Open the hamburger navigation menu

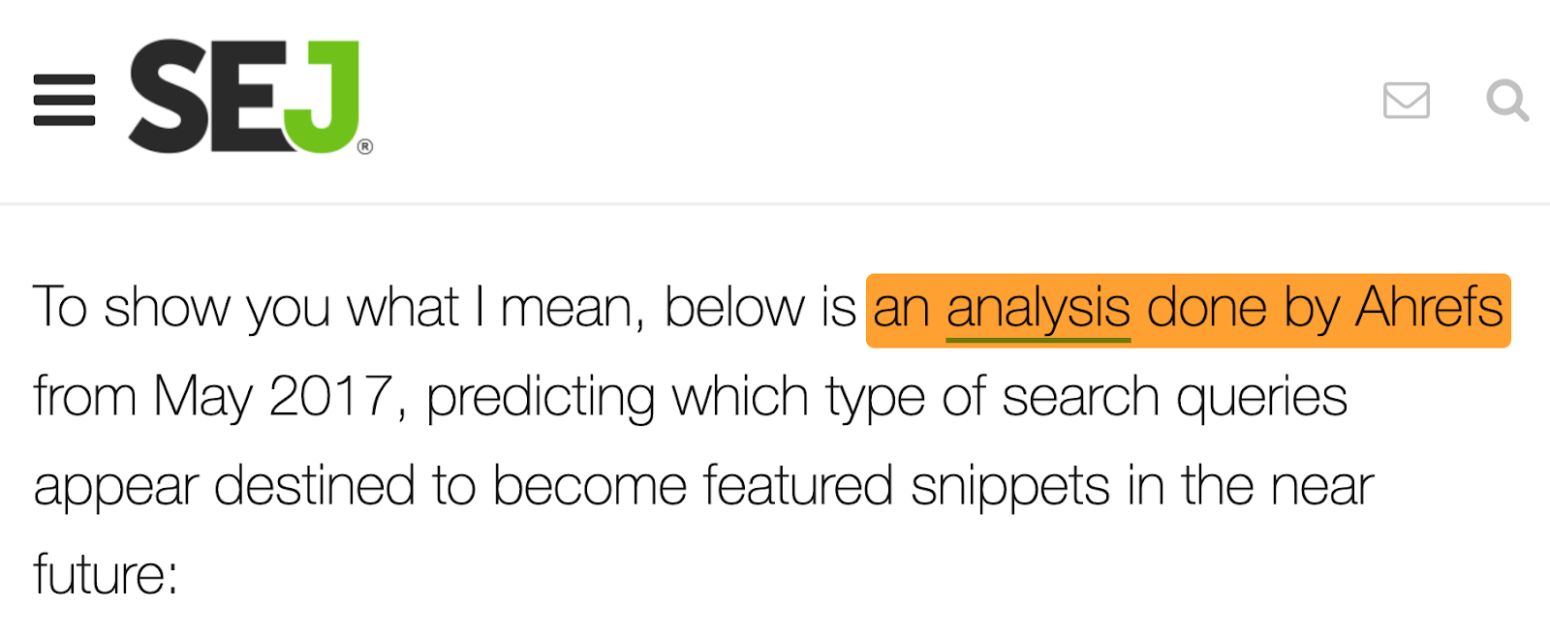64,100
